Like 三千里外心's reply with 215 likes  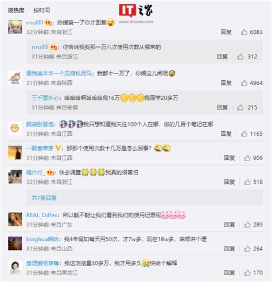[x=240, y=107]
